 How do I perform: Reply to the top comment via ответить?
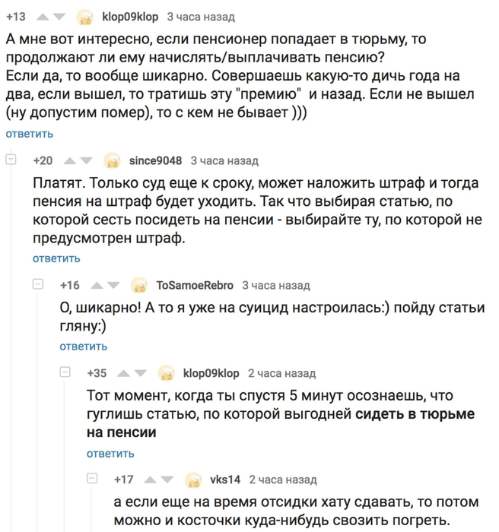click(30, 134)
